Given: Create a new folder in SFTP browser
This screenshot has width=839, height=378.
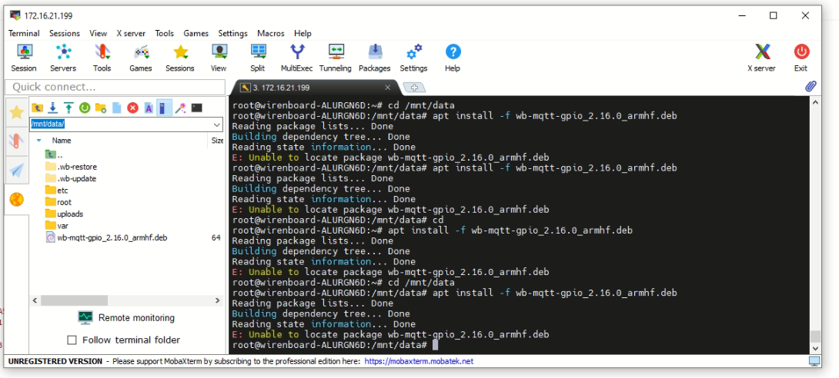Looking at the screenshot, I should click(x=101, y=108).
